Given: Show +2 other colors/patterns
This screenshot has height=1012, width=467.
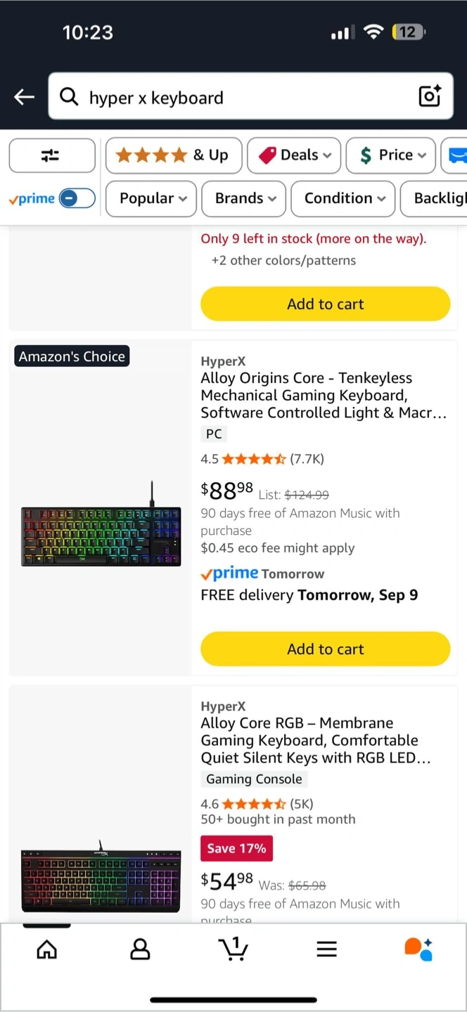Looking at the screenshot, I should (x=283, y=260).
